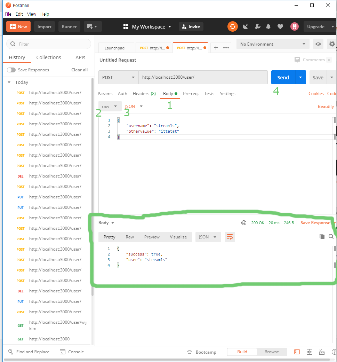The width and height of the screenshot is (337, 362).
Task: Open the Edit menu
Action: pyautogui.click(x=19, y=14)
